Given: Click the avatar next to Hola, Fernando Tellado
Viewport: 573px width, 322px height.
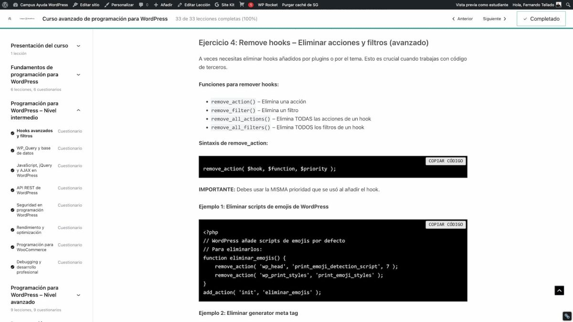Looking at the screenshot, I should pyautogui.click(x=558, y=5).
